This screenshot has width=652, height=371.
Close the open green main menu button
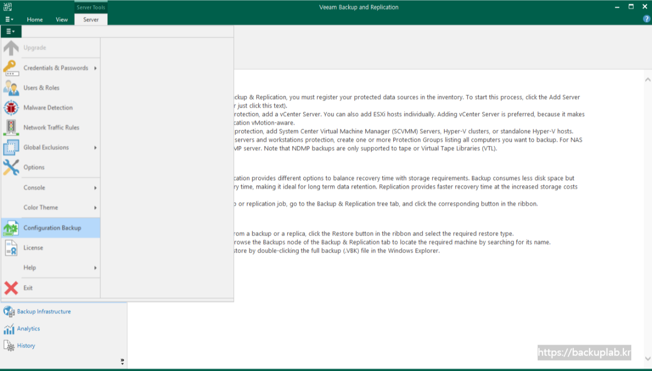pyautogui.click(x=10, y=32)
